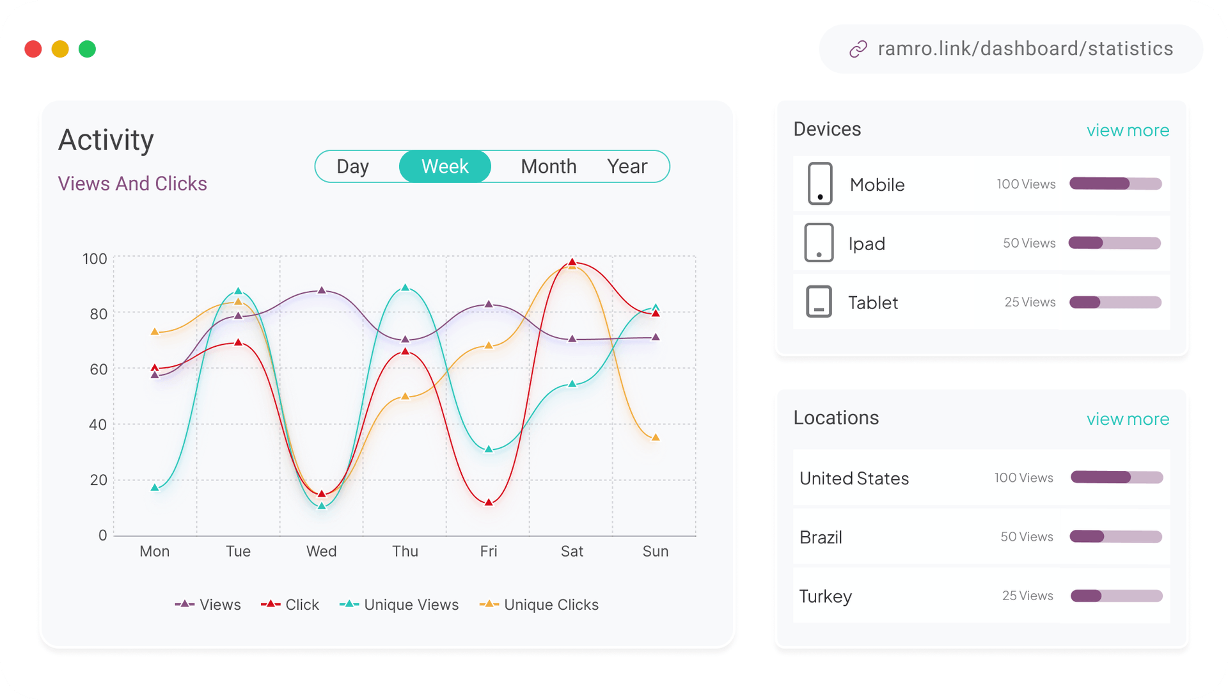Click the link icon in address bar
The image size is (1228, 700).
pos(858,49)
